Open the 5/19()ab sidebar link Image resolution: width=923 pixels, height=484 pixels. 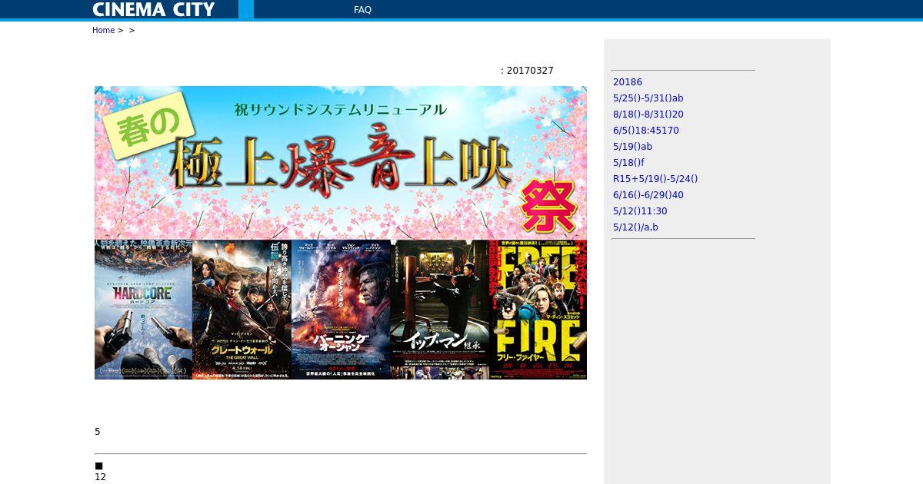pyautogui.click(x=632, y=147)
